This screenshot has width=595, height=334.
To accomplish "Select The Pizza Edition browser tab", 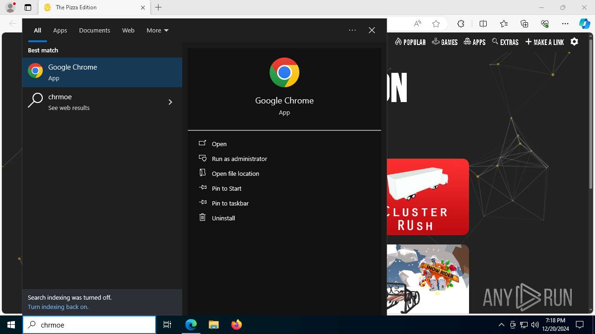I will click(94, 7).
